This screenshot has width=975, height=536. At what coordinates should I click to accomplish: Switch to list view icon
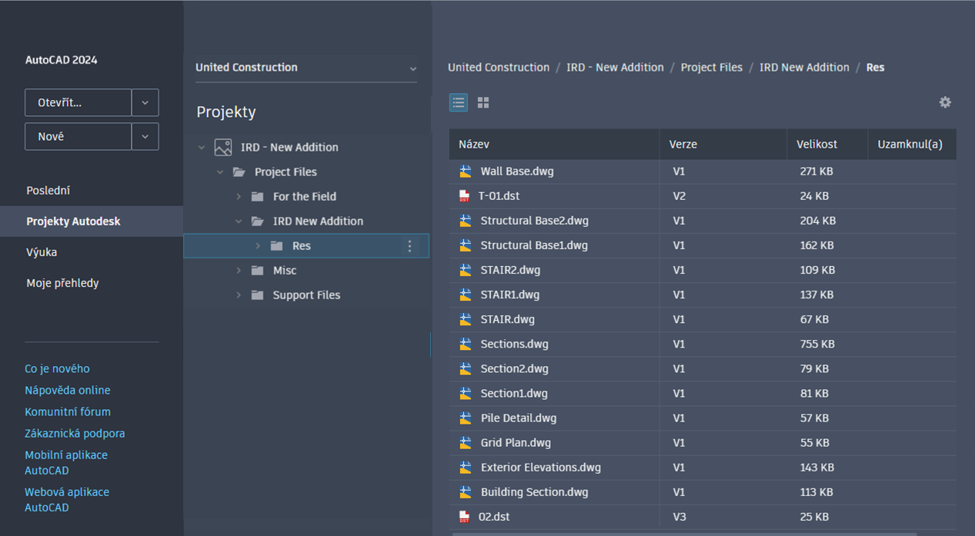(459, 102)
